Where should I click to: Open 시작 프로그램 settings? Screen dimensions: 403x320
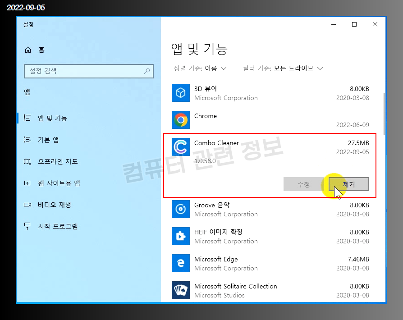58,226
